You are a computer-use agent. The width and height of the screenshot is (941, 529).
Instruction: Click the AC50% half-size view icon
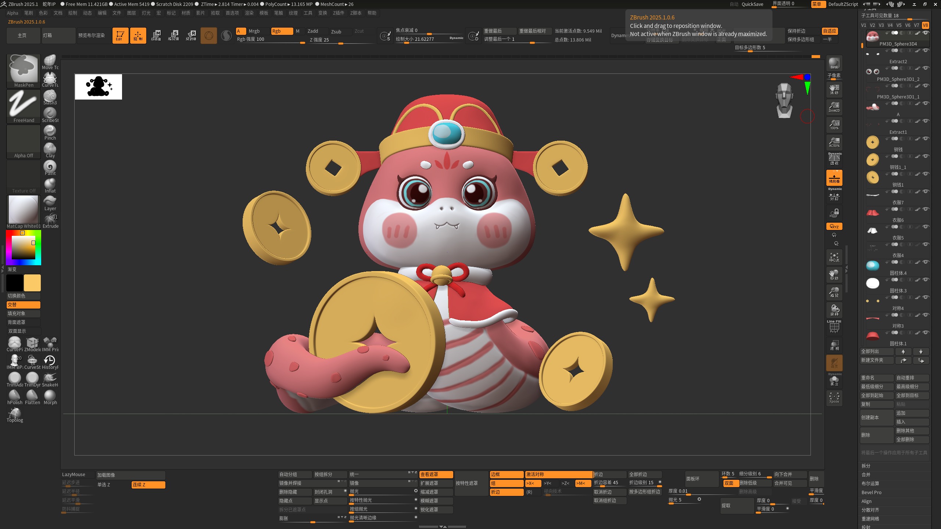coord(834,142)
